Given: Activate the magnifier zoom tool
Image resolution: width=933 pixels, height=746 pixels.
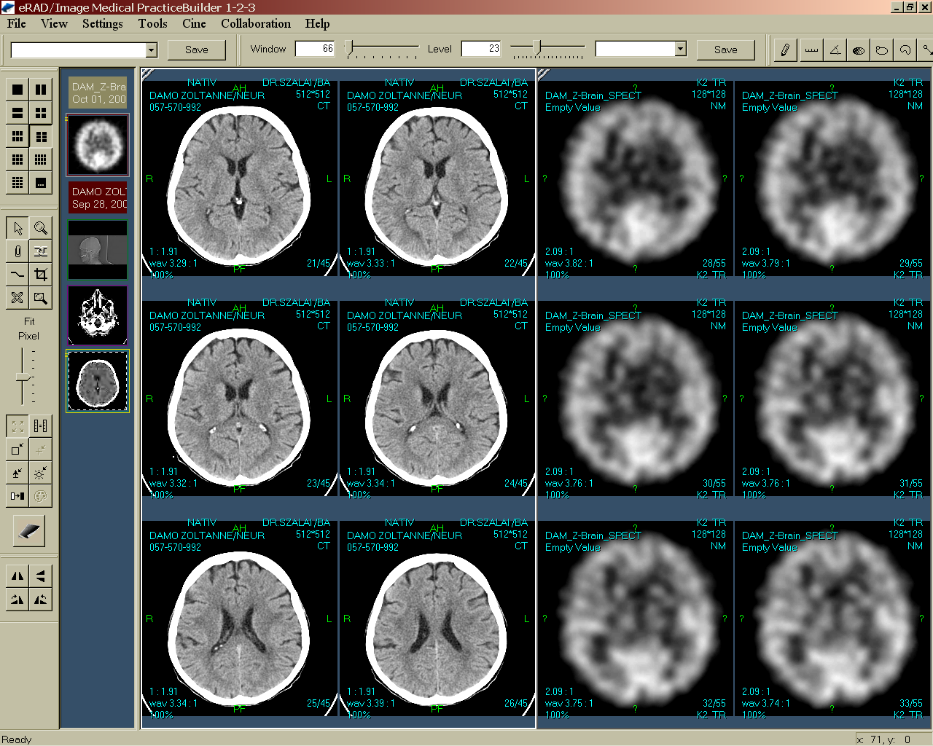Looking at the screenshot, I should point(41,228).
